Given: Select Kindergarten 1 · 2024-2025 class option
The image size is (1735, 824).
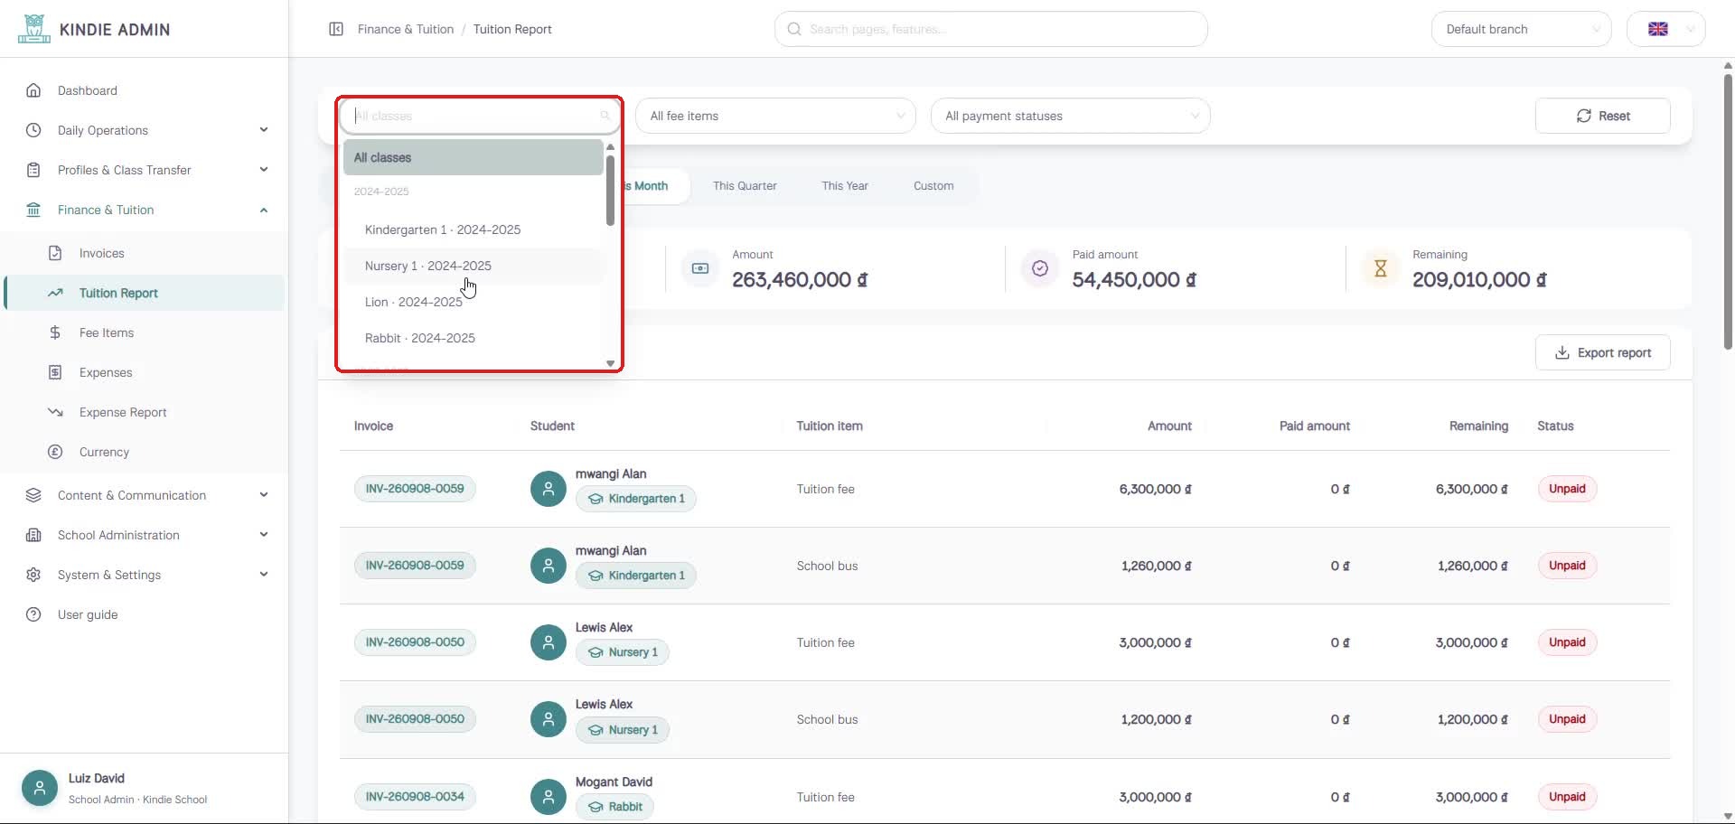Looking at the screenshot, I should coord(473,229).
